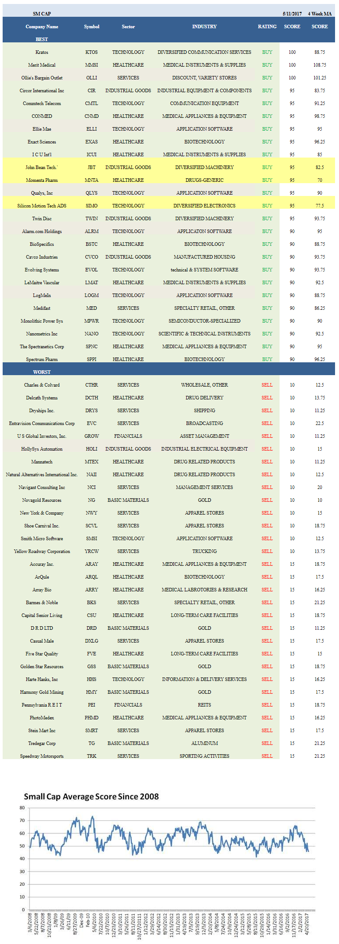The image size is (339, 944).
Task: Click Harmony Gold Mining company cell
Action: [42, 692]
